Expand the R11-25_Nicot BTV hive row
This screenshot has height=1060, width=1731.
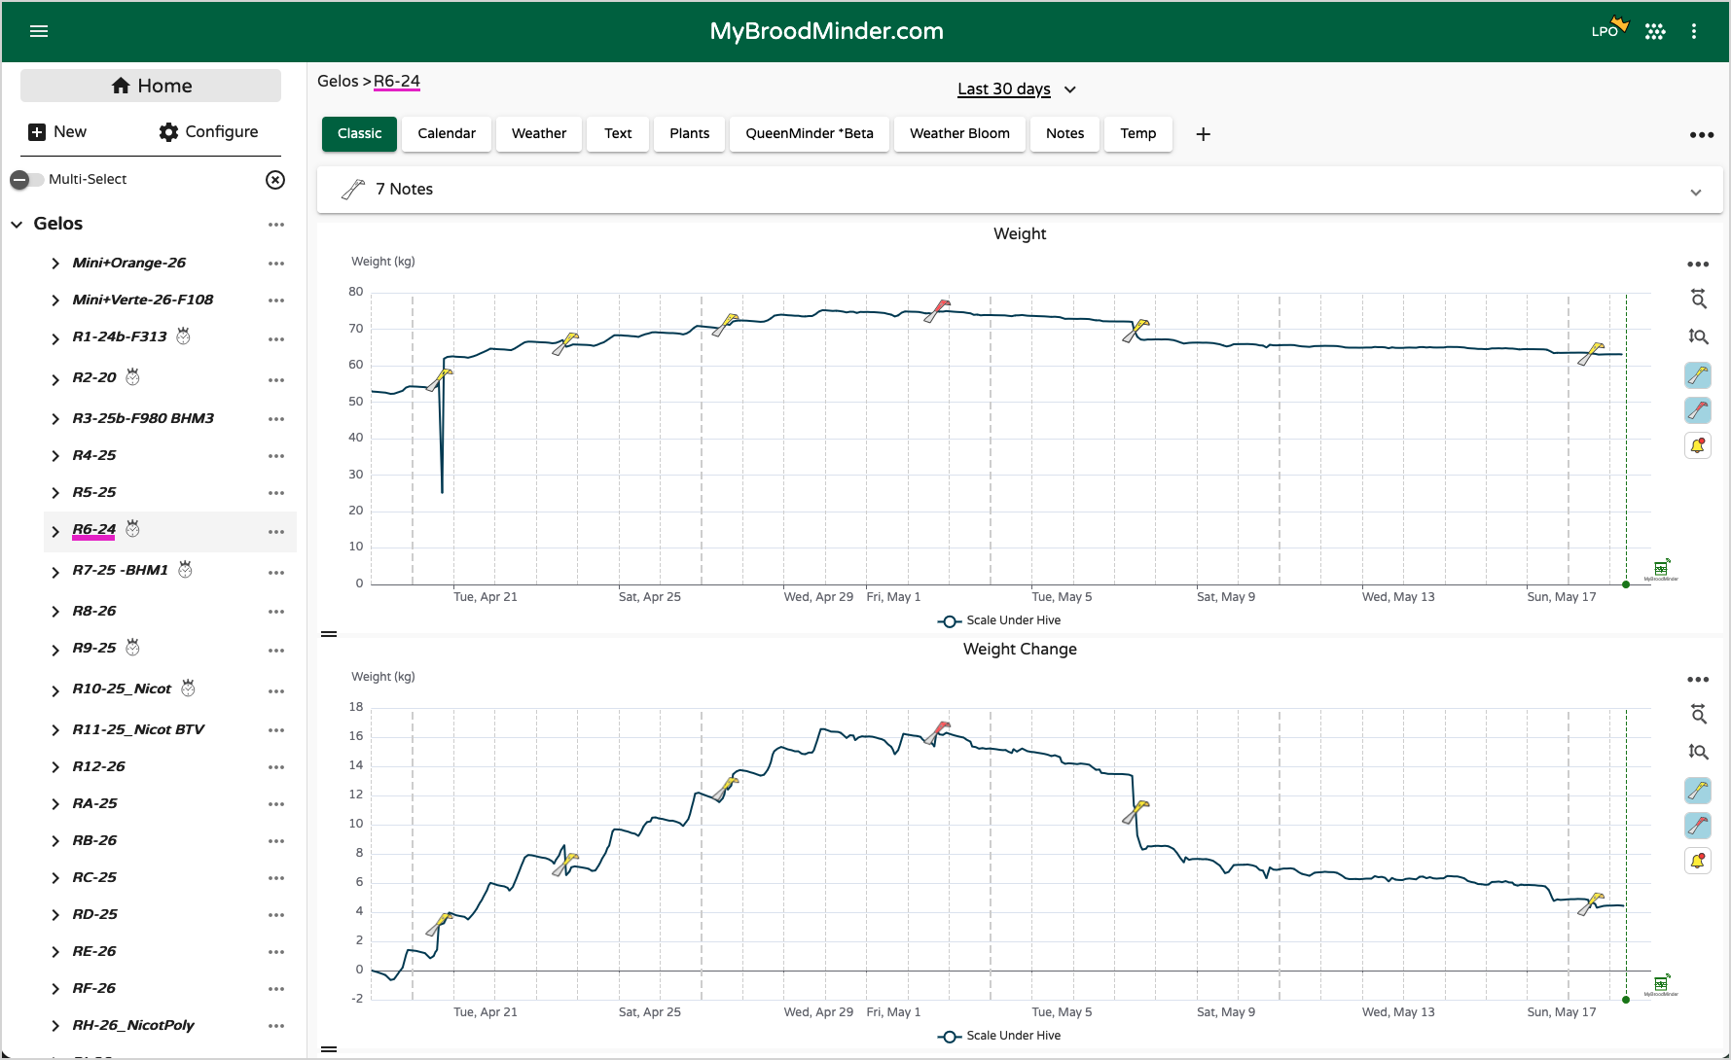[55, 730]
